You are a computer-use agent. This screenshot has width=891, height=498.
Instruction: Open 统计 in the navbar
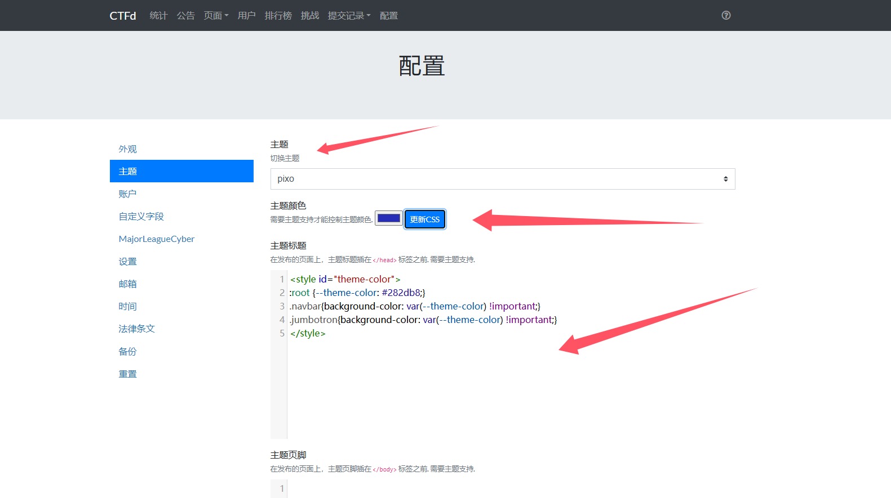[158, 16]
